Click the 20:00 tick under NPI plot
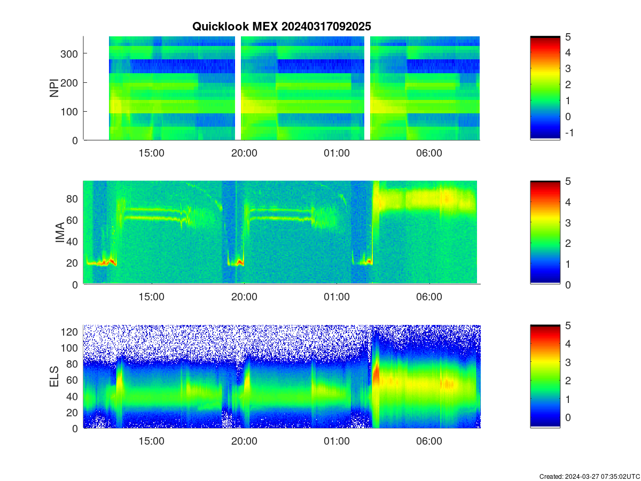The image size is (641, 481). (x=244, y=153)
